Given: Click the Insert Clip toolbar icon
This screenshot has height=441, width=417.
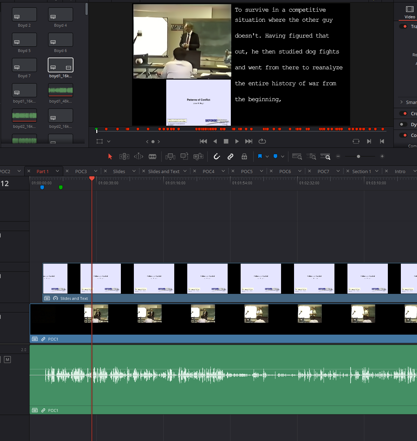Looking at the screenshot, I should pos(170,157).
